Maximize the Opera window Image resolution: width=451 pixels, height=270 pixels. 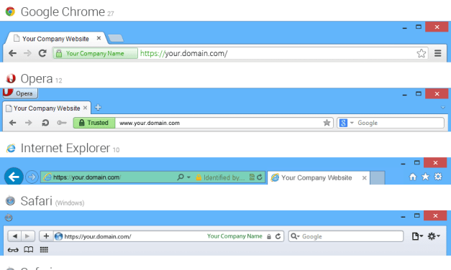click(419, 93)
